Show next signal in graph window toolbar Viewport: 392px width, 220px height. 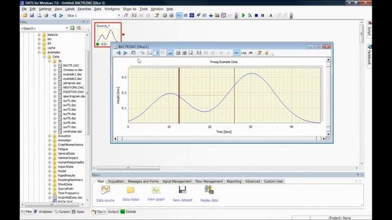tap(125, 53)
